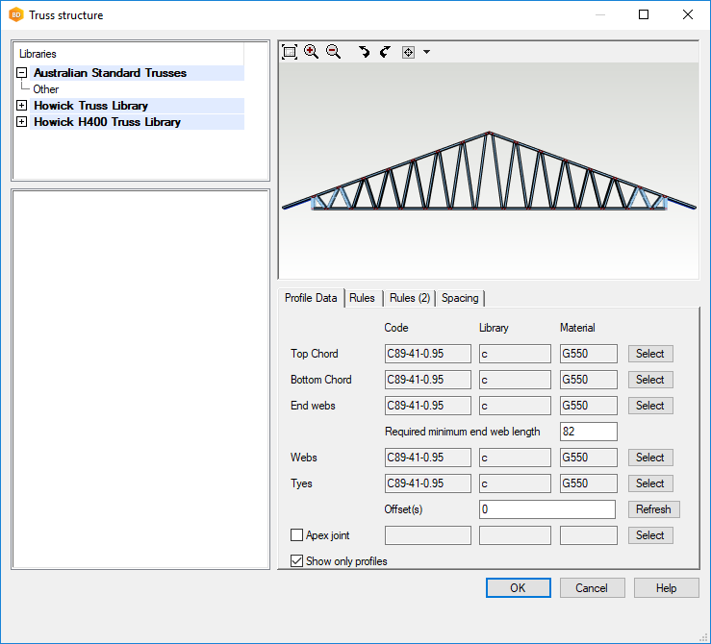Click the pan/center view icon

point(408,52)
